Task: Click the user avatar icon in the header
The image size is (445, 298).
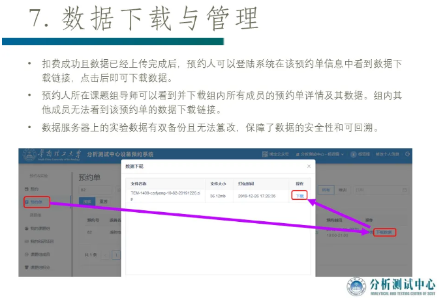Action: [353, 154]
